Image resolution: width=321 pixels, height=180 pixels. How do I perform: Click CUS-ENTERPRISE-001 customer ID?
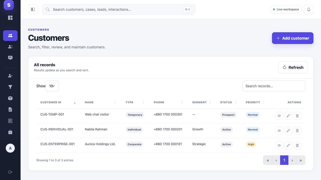pos(57,144)
